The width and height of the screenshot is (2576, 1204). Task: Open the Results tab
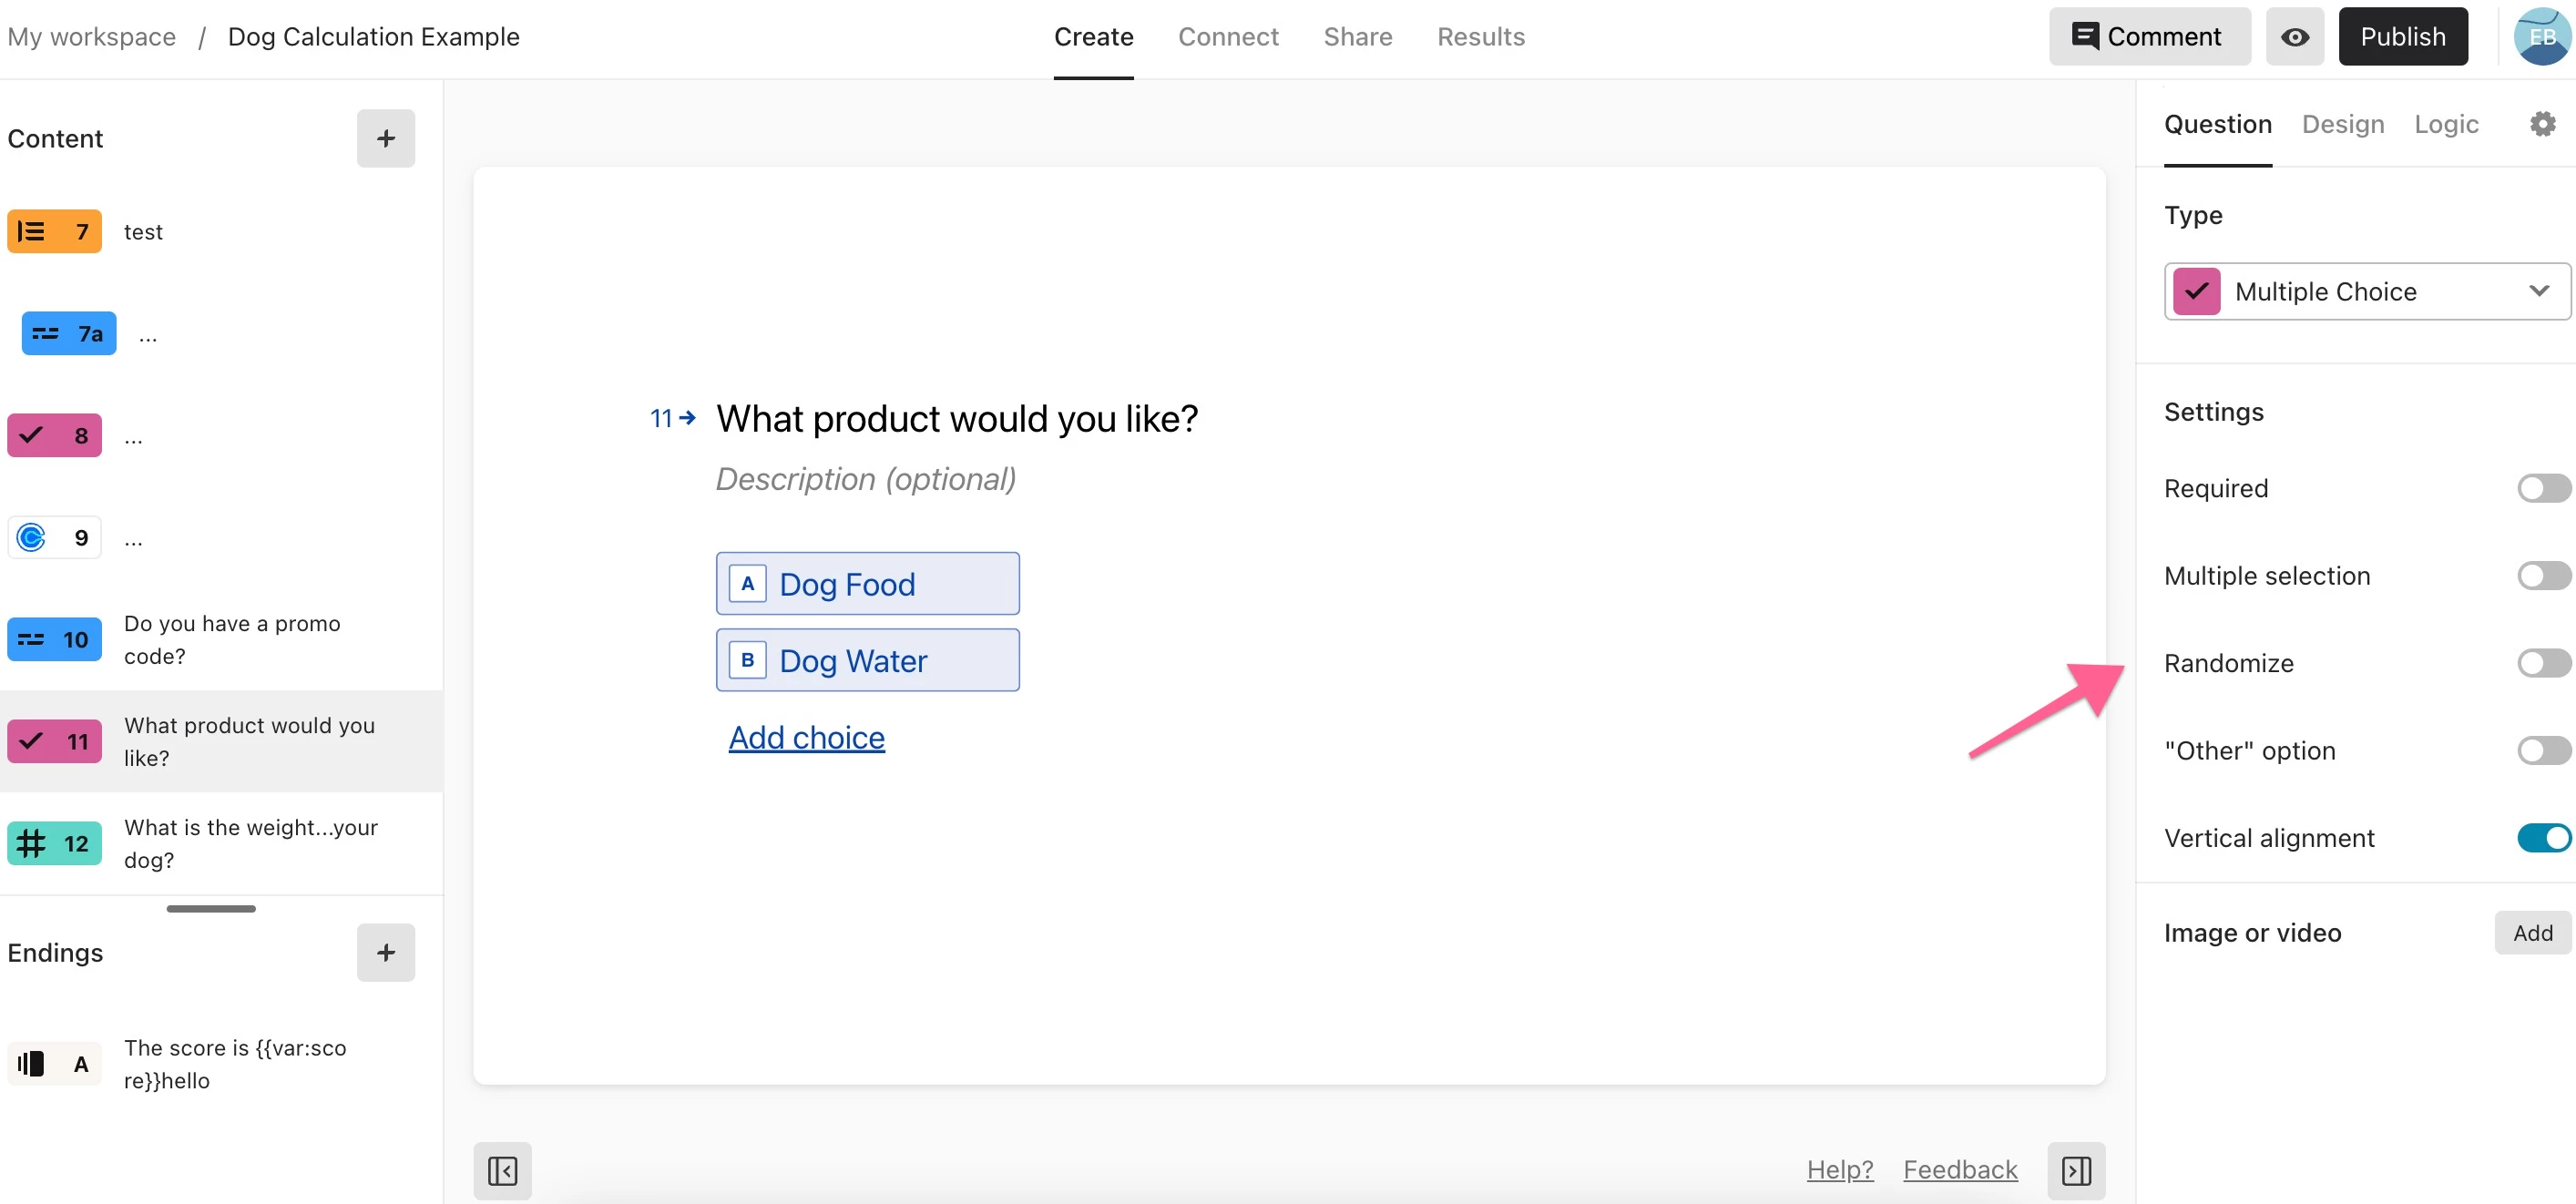coord(1480,37)
